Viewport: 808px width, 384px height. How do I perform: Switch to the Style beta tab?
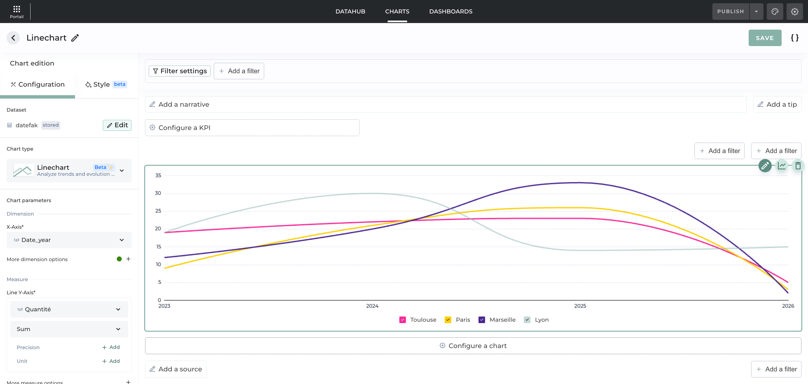106,84
